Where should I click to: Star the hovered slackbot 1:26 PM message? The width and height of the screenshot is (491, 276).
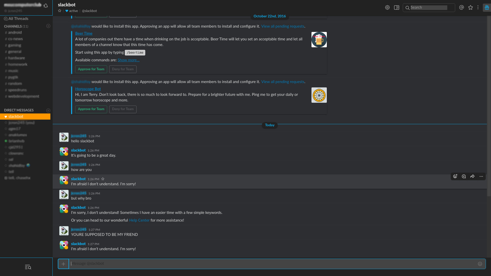tap(103, 179)
